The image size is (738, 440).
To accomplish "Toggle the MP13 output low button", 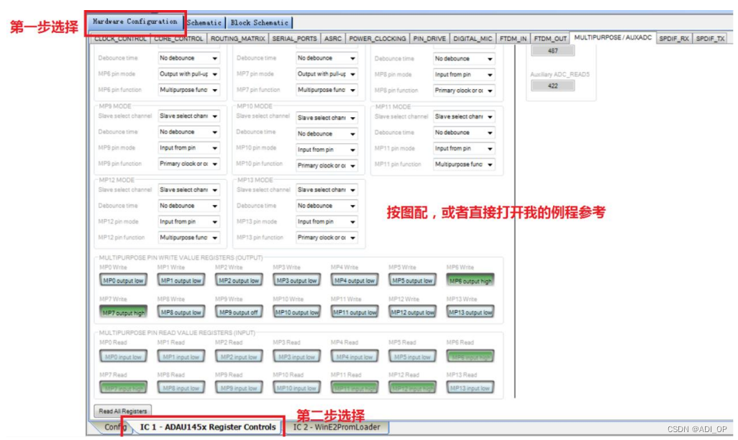I will pos(470,312).
